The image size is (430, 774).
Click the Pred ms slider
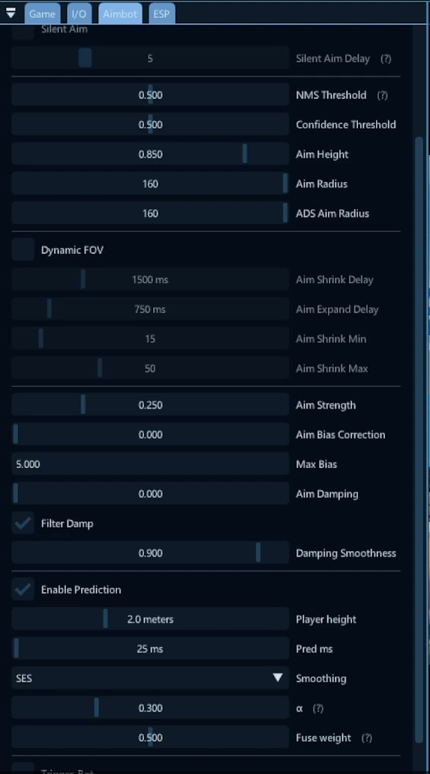point(150,649)
